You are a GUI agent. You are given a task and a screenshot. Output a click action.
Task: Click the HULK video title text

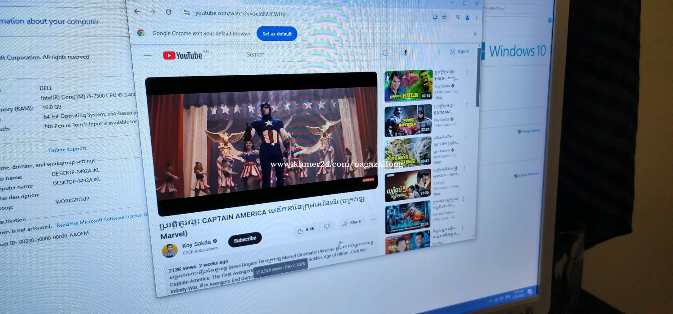click(x=446, y=75)
